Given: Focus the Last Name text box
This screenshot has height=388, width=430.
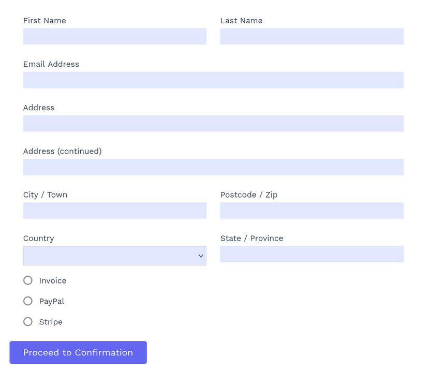Looking at the screenshot, I should pos(312,36).
